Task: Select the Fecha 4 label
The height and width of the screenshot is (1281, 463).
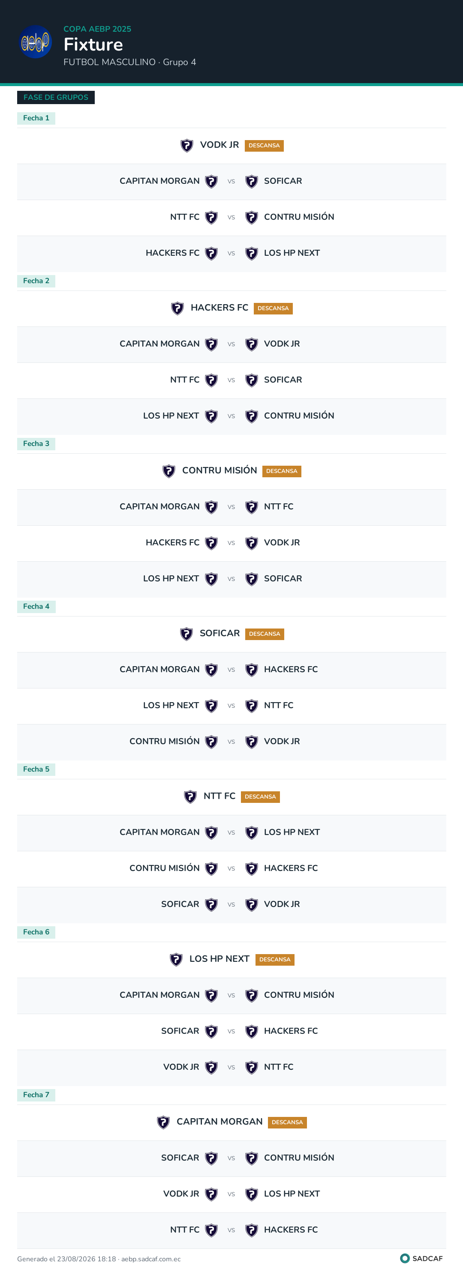Action: tap(36, 606)
